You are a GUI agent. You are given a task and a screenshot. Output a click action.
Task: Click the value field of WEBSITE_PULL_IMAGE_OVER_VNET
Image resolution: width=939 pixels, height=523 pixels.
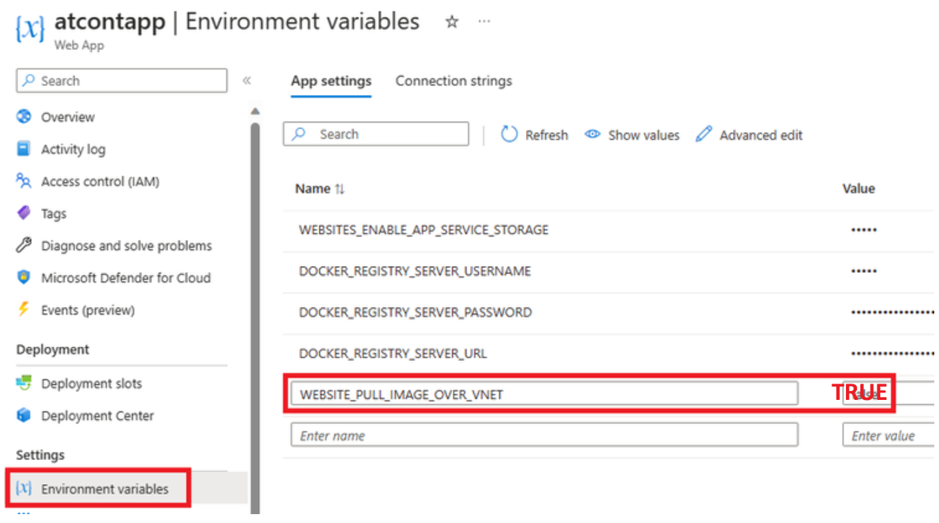[888, 394]
